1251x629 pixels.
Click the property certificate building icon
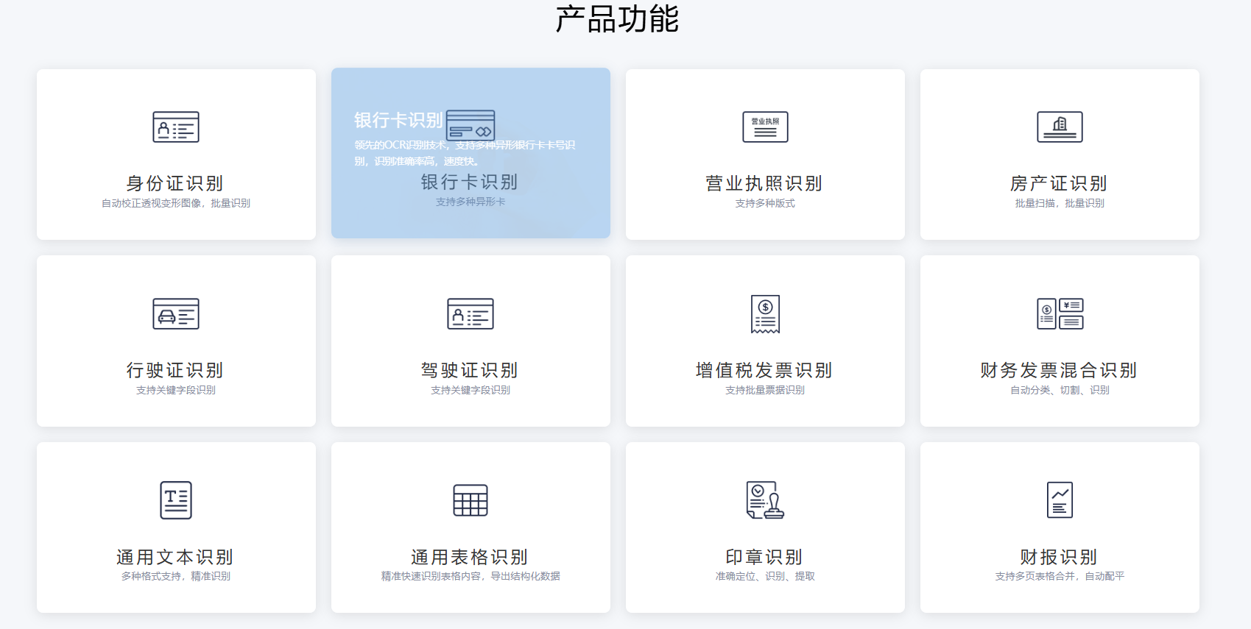(x=1060, y=127)
